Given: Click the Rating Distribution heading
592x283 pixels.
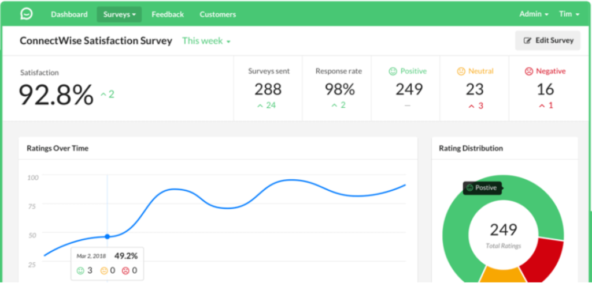Looking at the screenshot, I should coord(471,148).
